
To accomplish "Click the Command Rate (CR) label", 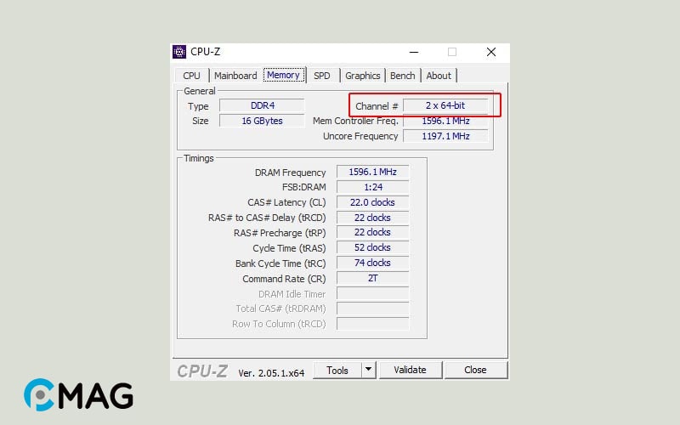I will coord(284,279).
